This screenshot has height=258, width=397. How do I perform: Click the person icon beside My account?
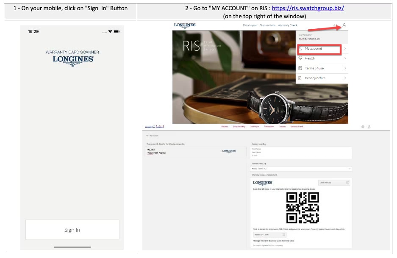pyautogui.click(x=300, y=48)
